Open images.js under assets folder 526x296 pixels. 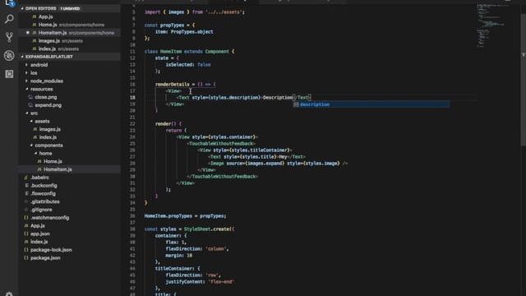[x=69, y=129]
